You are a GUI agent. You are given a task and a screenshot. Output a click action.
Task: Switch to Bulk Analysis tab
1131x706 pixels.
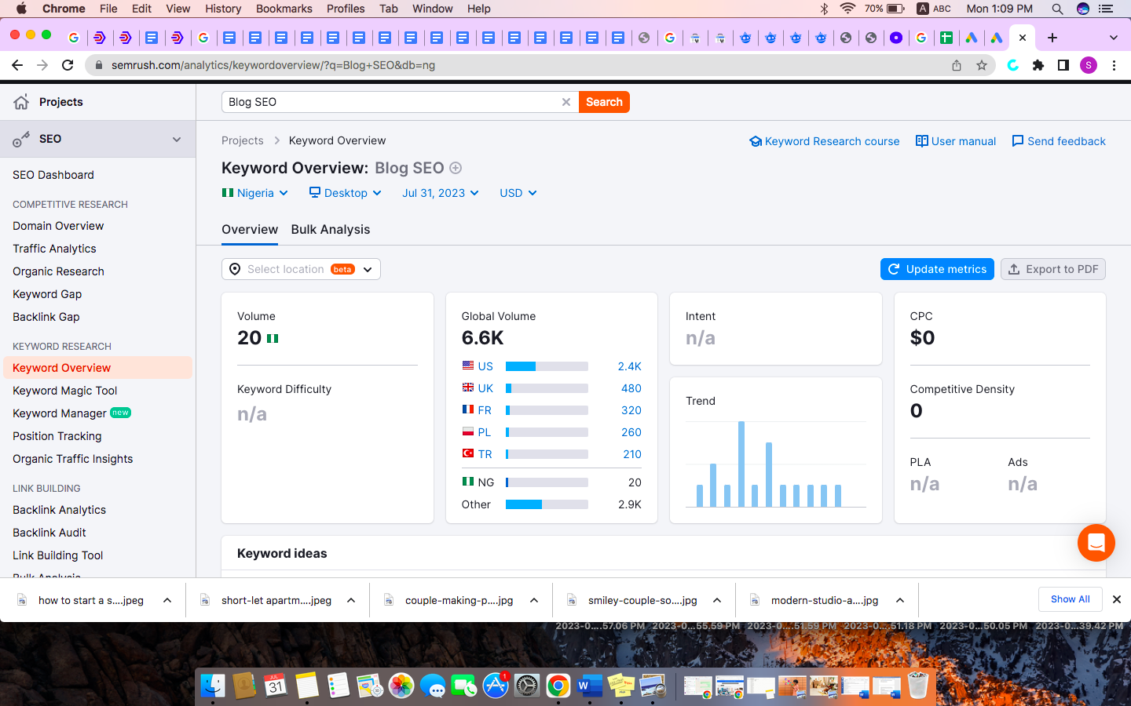pyautogui.click(x=331, y=229)
